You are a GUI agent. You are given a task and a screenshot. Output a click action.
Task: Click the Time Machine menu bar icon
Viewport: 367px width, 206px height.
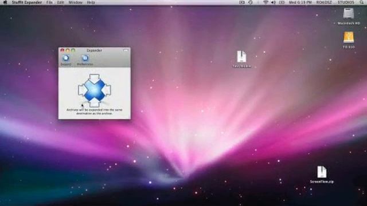pyautogui.click(x=251, y=2)
